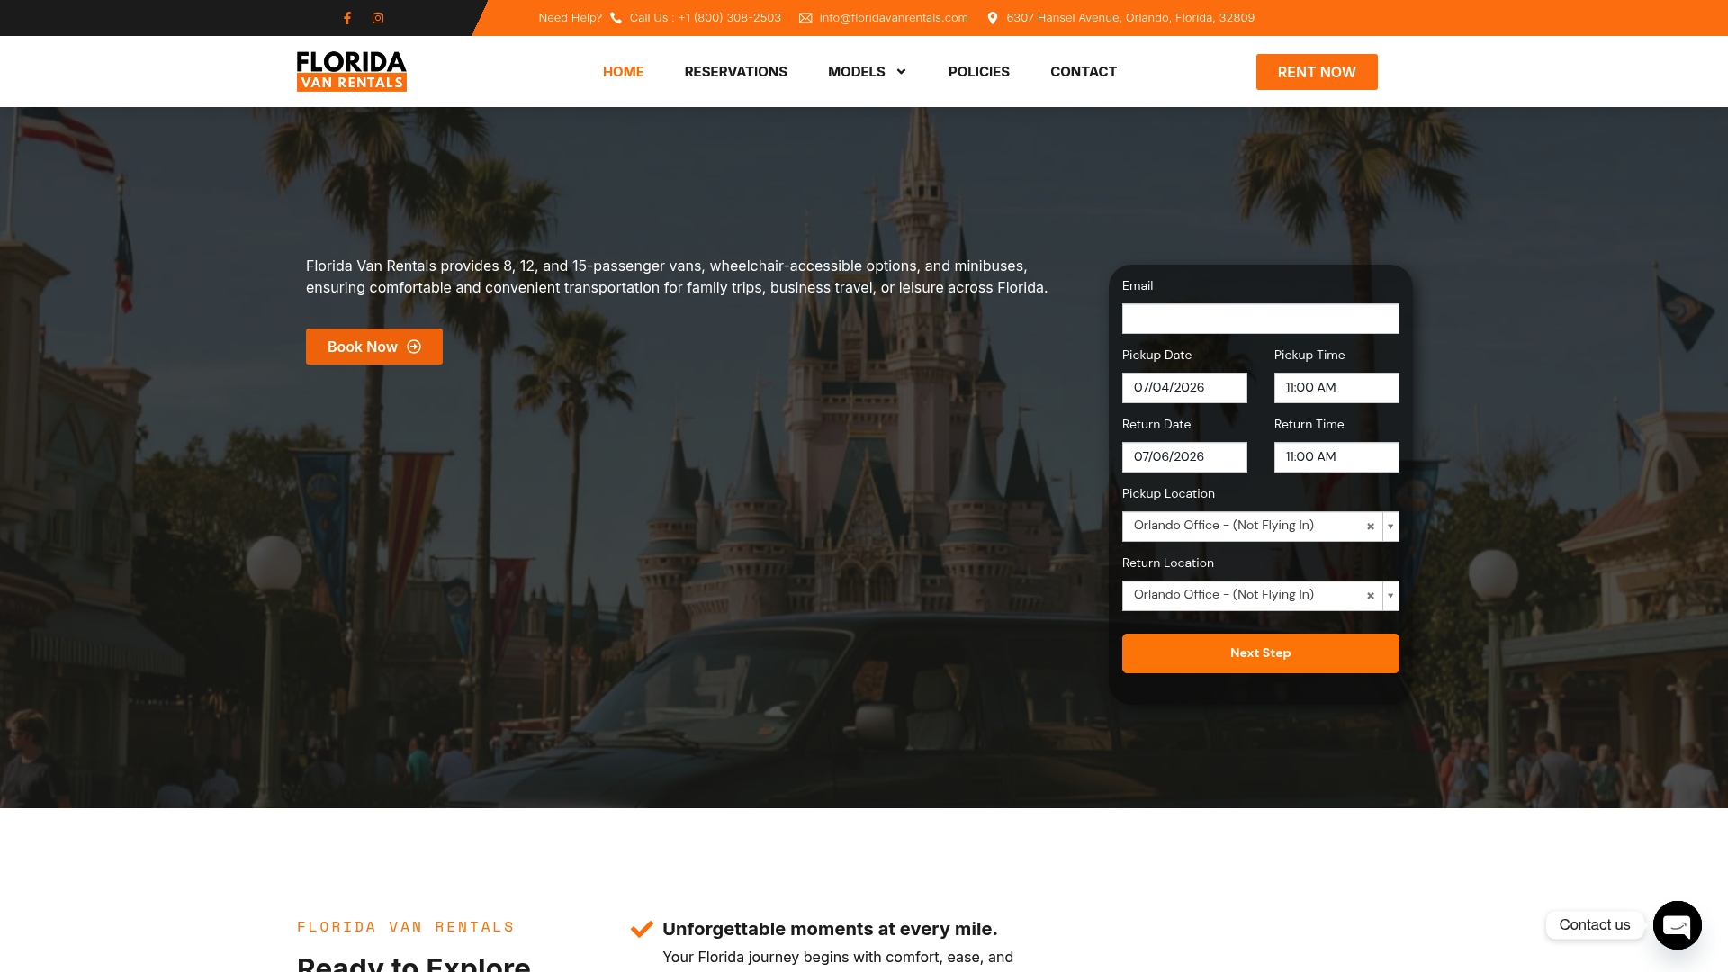Expand the Pickup Location dropdown arrow
Screen dimensions: 1728x972
coord(1390,526)
